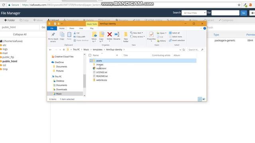The image size is (255, 143).
Task: Click the cPanel search text field
Action: click(x=226, y=13)
